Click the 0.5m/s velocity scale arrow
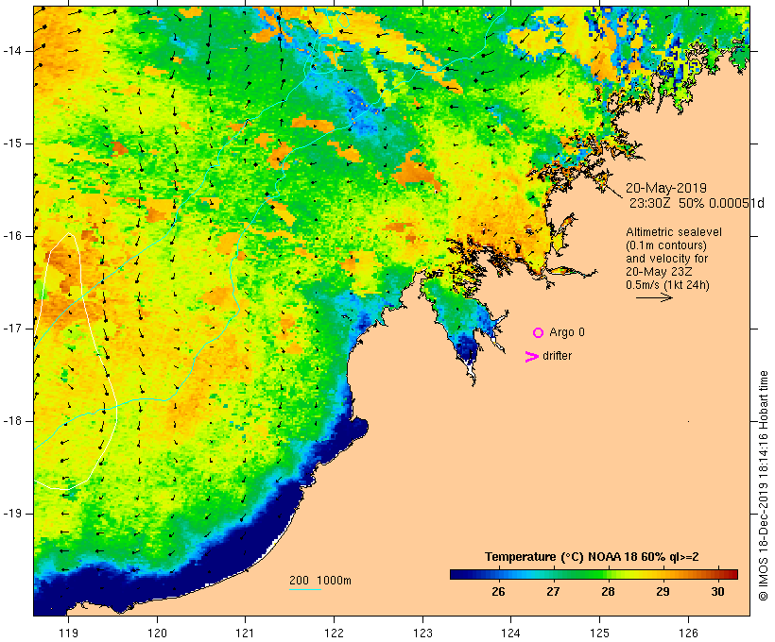This screenshot has height=642, width=775. click(x=654, y=297)
